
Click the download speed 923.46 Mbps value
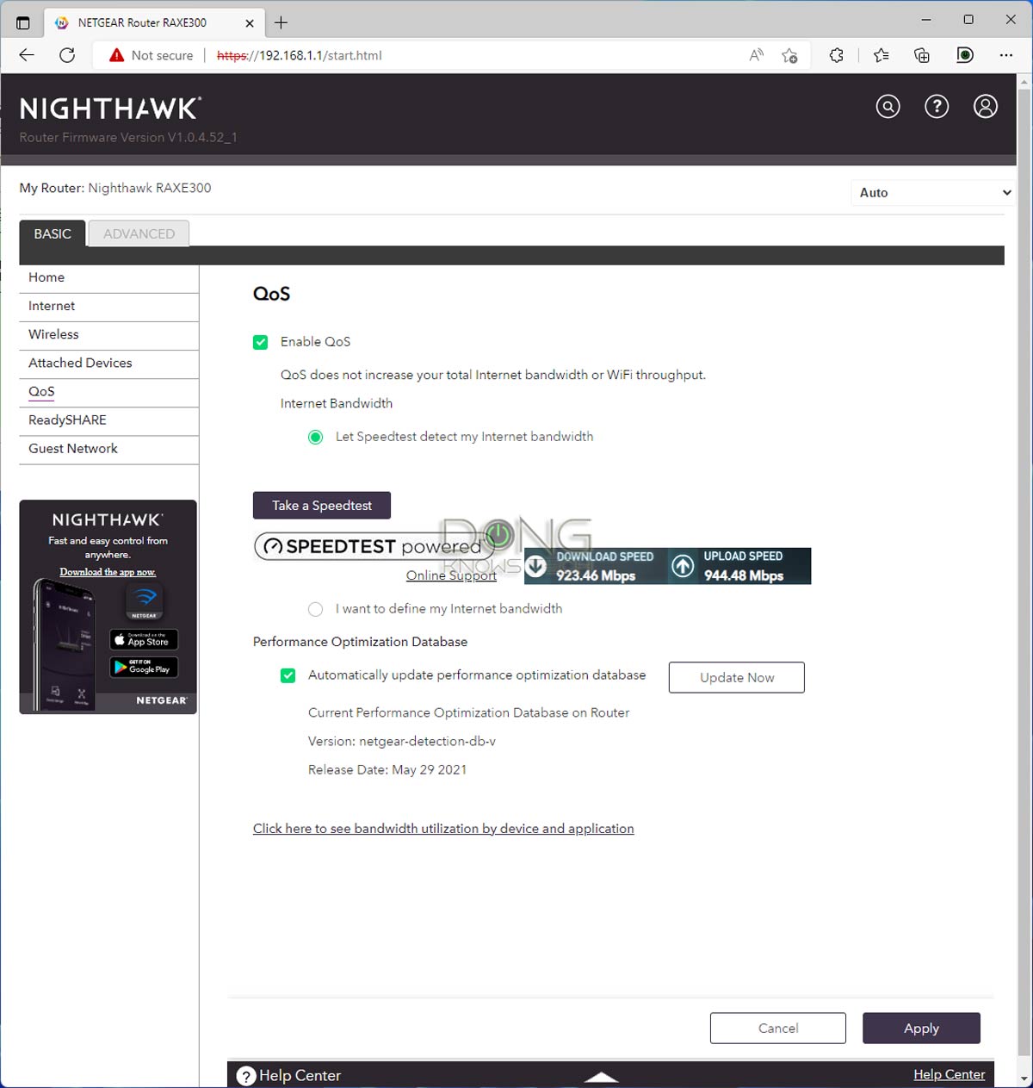[596, 575]
